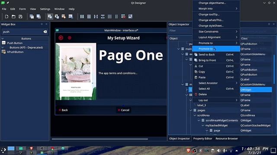Collapse the myStackedWidget tree node
277x155 pixels.
coord(203,125)
